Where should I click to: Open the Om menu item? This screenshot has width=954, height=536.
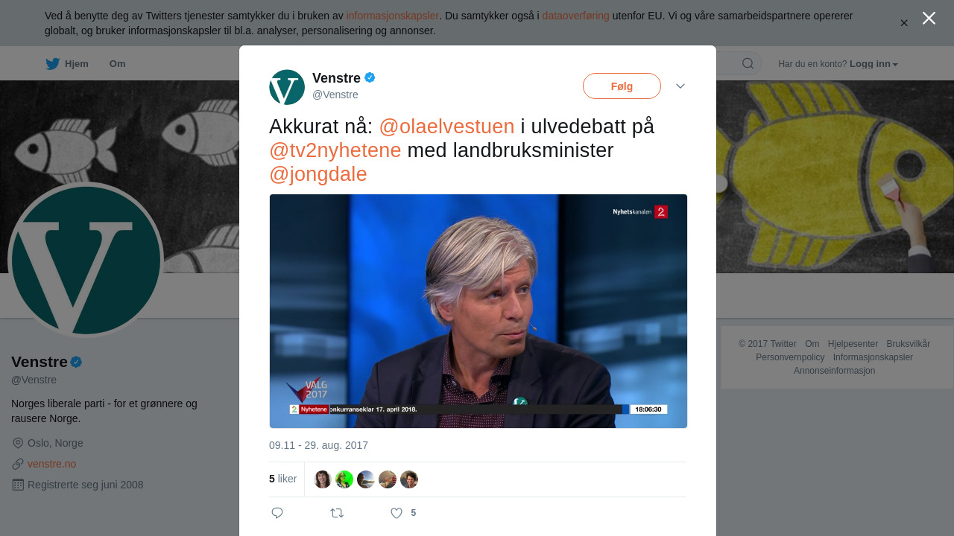coord(117,63)
